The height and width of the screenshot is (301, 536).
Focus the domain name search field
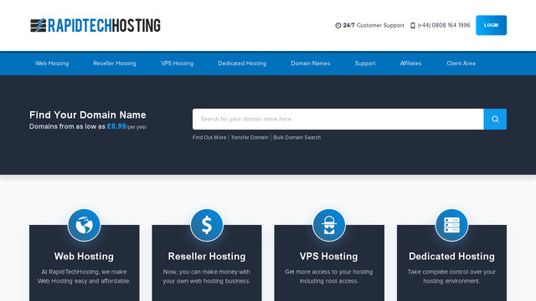tap(338, 119)
